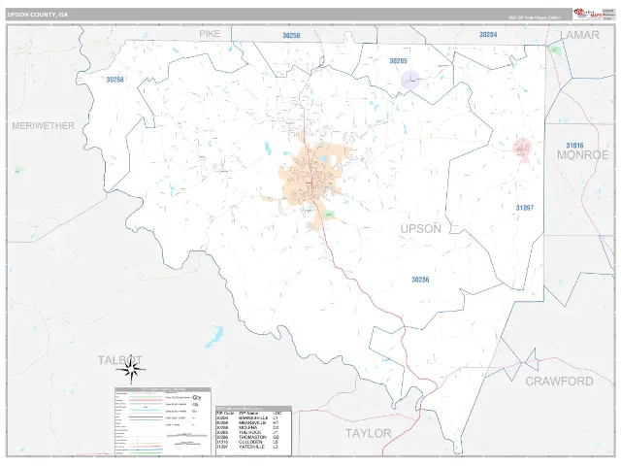Click the THE ROCK row in ZIP index

click(247, 432)
